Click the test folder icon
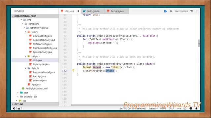 click(21, 92)
